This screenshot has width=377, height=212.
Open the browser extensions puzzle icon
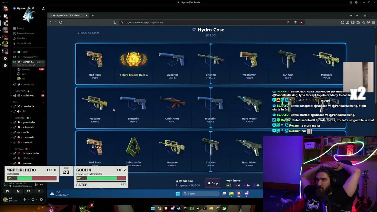coord(343,22)
